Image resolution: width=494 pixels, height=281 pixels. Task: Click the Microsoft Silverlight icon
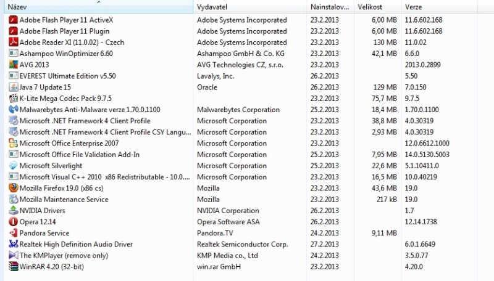(x=14, y=166)
